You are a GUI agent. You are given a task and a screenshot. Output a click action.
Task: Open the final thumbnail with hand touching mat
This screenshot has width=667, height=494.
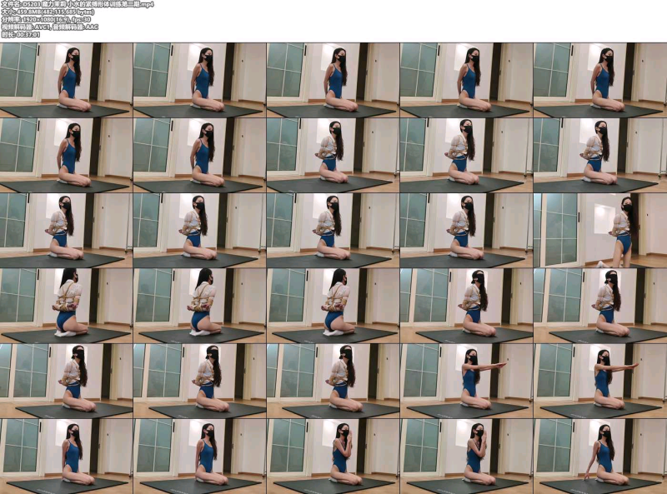[x=600, y=457]
